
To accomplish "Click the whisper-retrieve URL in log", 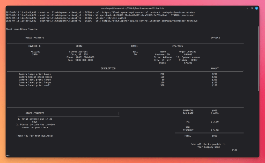I will pyautogui.click(x=150, y=21).
